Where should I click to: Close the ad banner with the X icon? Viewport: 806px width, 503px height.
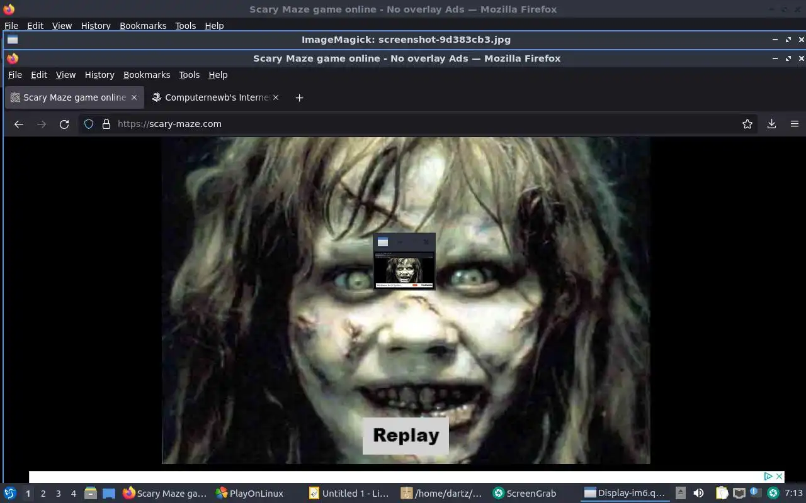[x=779, y=477]
